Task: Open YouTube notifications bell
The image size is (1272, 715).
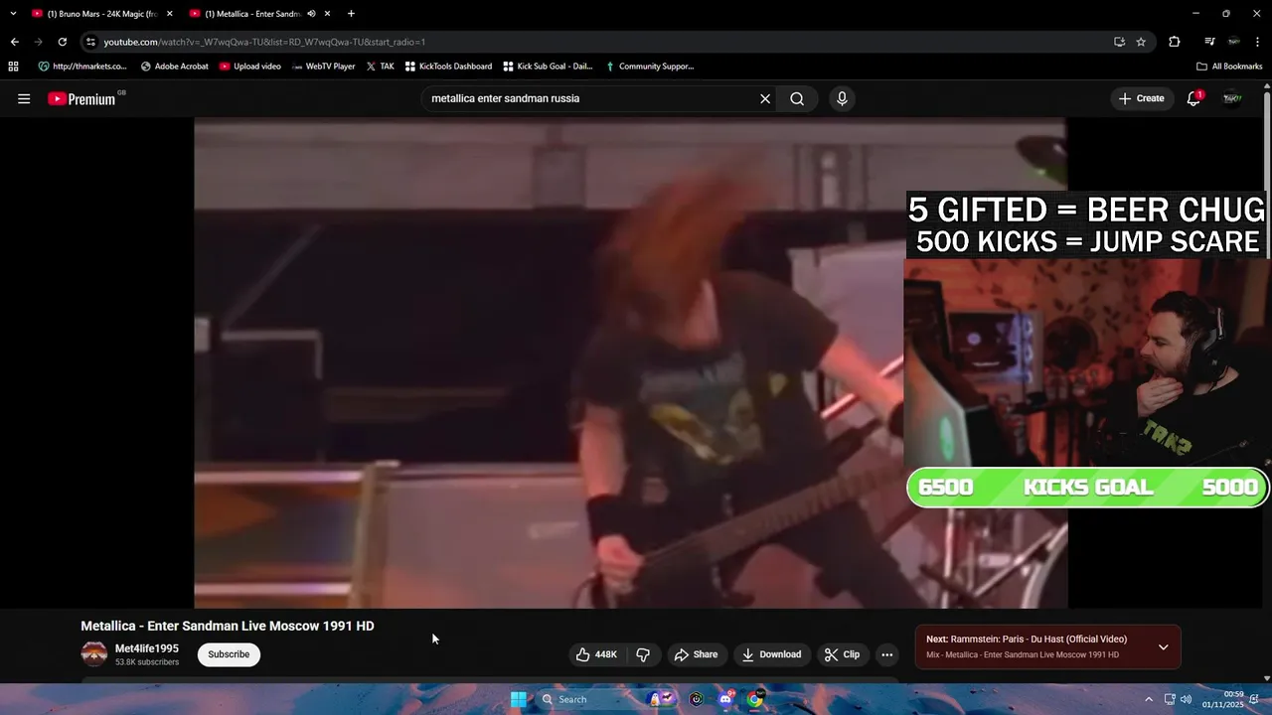Action: (x=1193, y=98)
